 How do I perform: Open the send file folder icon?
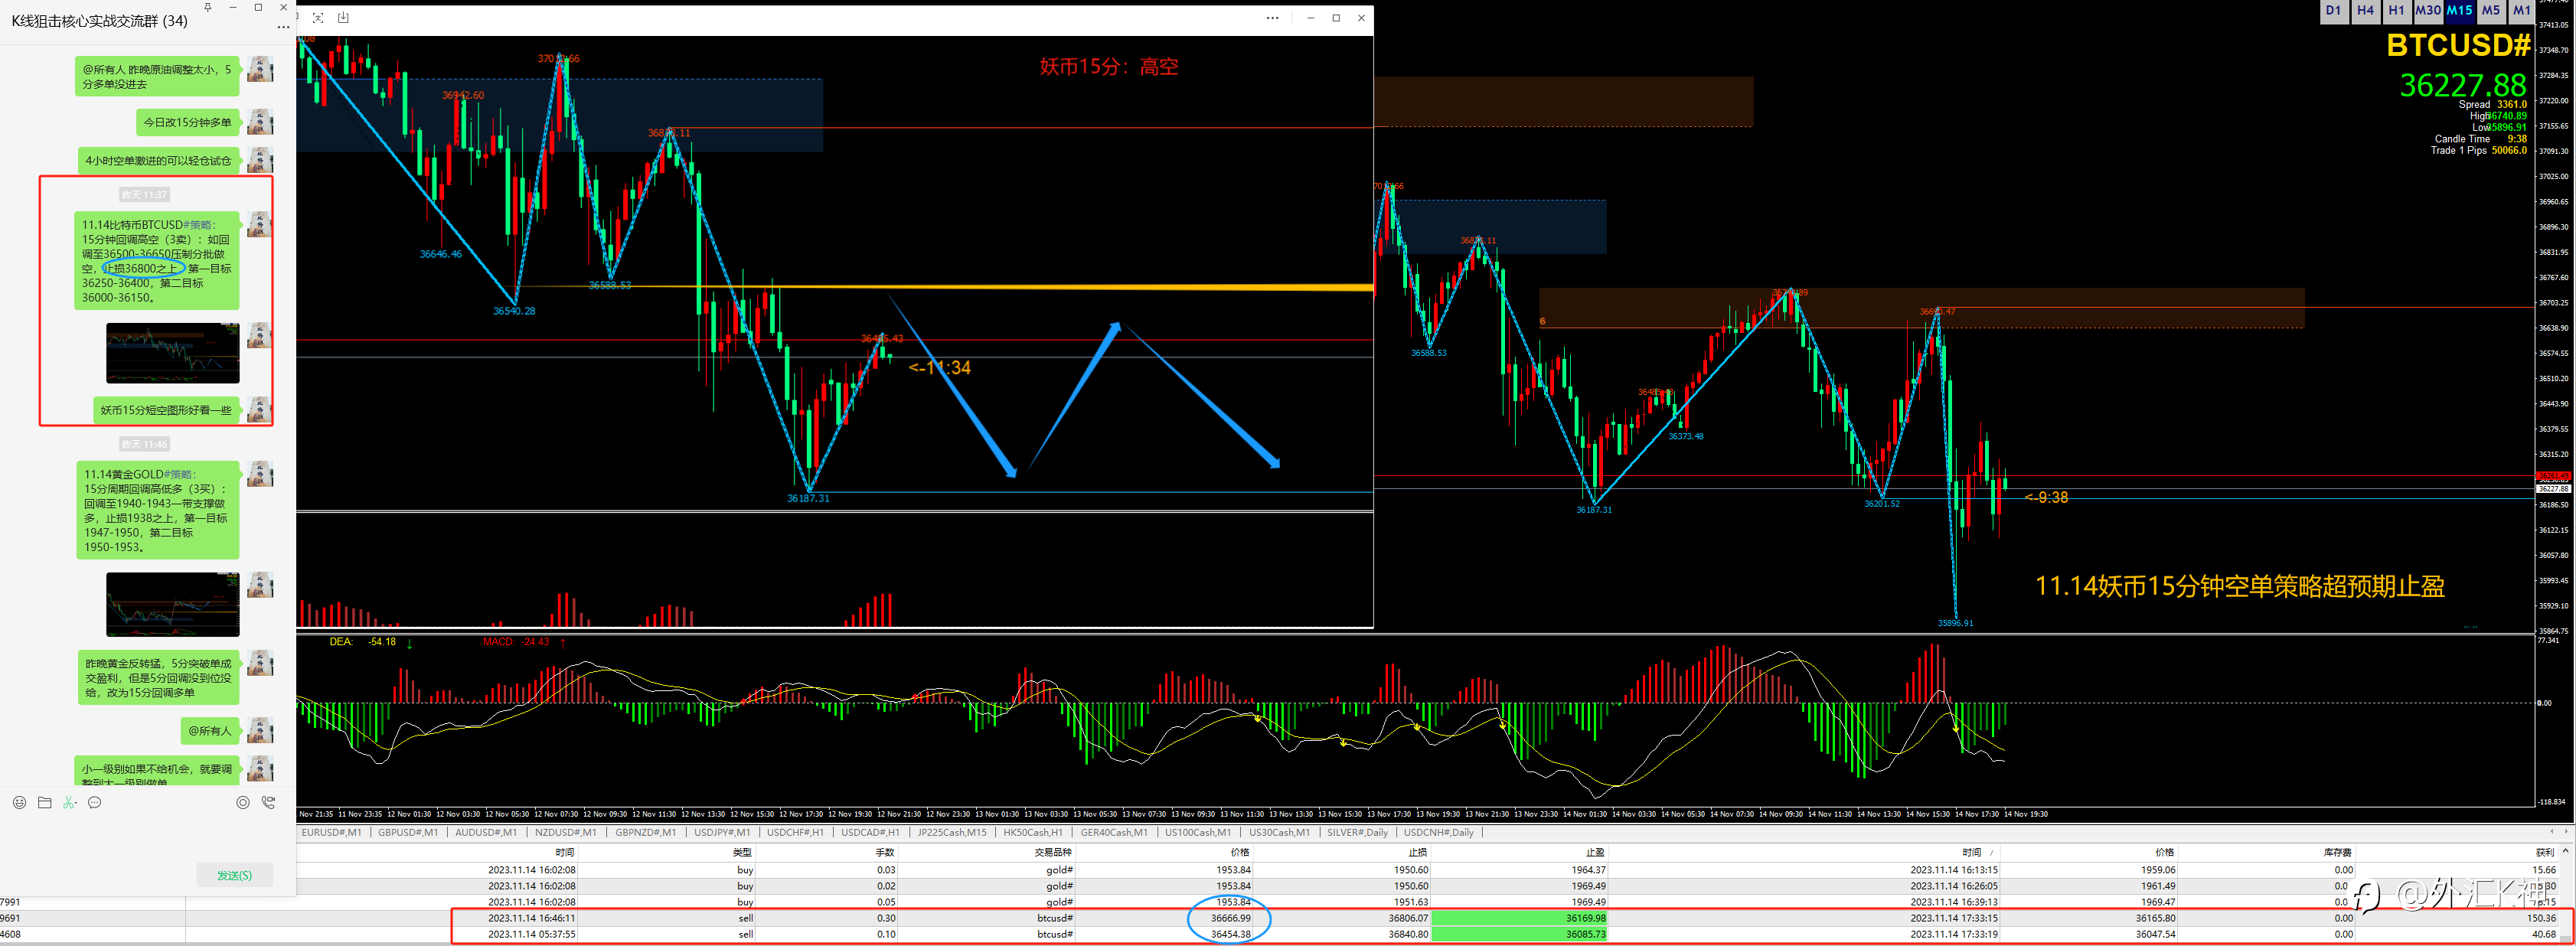44,802
